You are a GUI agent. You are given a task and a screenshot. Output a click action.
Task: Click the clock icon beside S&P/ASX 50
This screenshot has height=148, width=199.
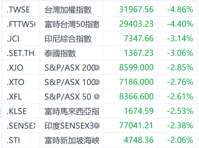(x=97, y=97)
